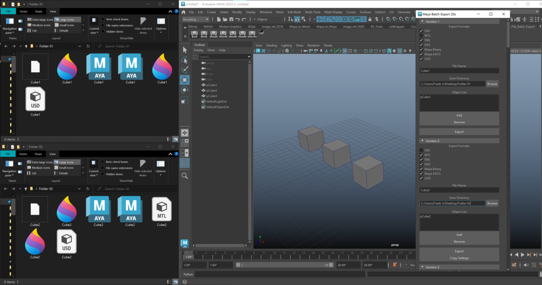The width and height of the screenshot is (542, 285).
Task: Click Remove under Section 2 object list
Action: (x=459, y=241)
